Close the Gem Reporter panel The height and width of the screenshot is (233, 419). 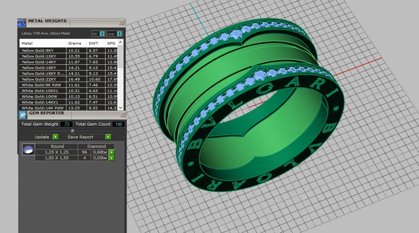tap(122, 114)
